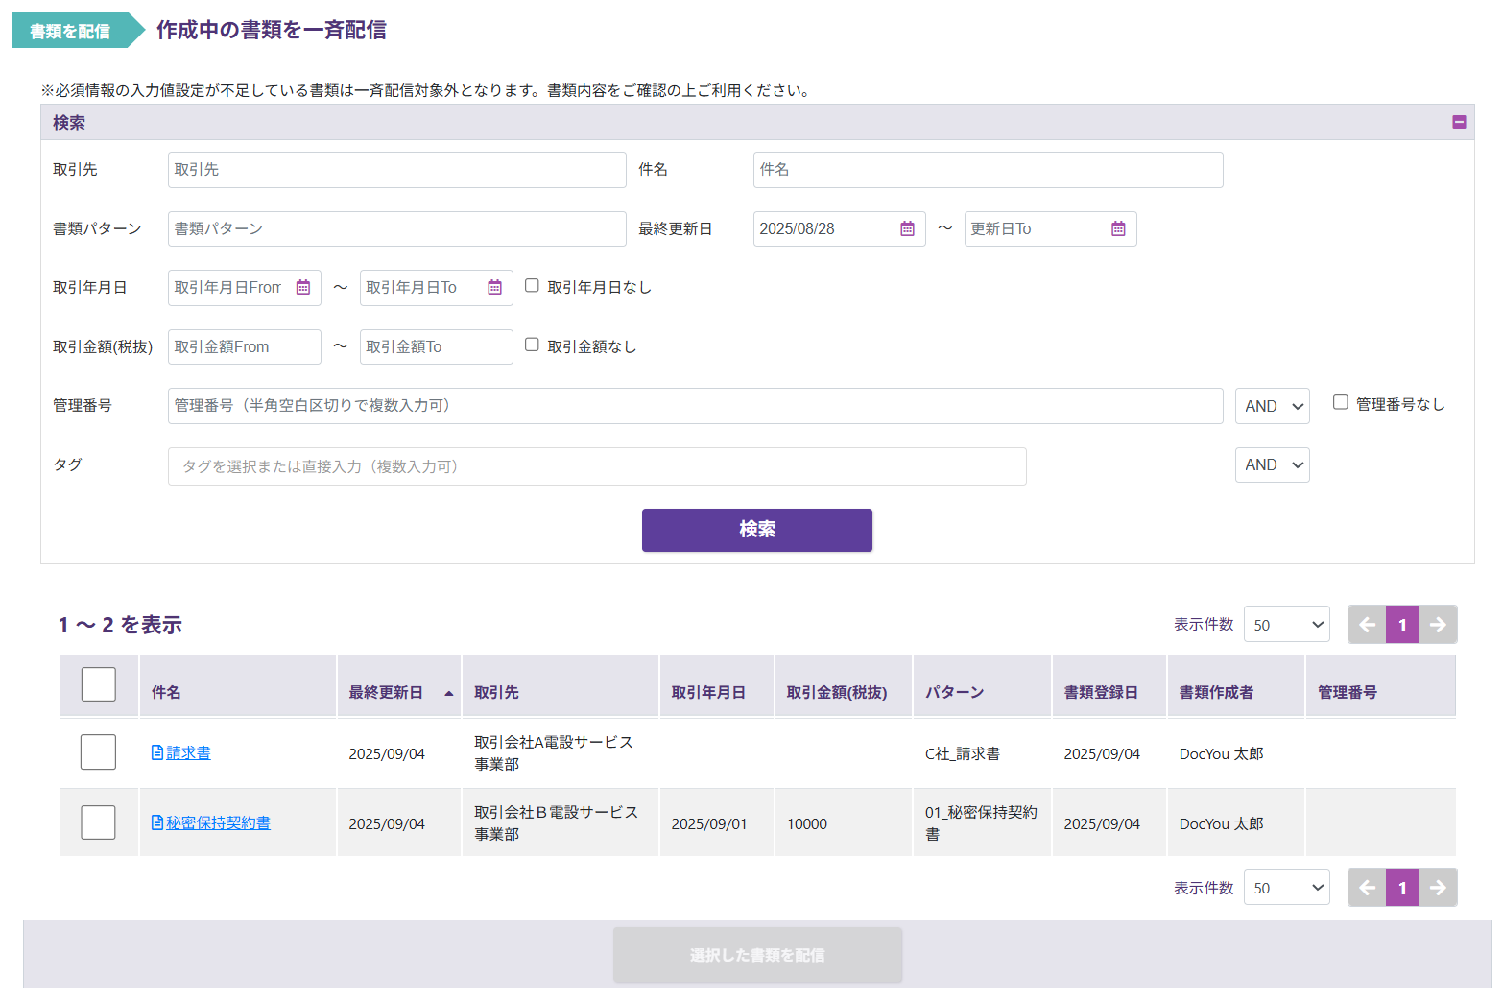Image resolution: width=1503 pixels, height=1000 pixels.
Task: Toggle the 最終更新日 sort arrow
Action: 448,693
